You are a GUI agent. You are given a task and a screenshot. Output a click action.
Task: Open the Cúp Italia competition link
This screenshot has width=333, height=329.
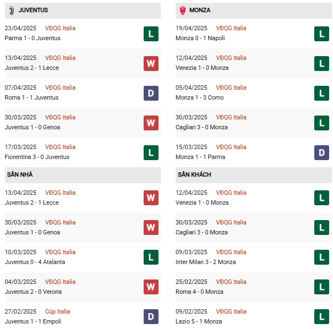pyautogui.click(x=57, y=311)
